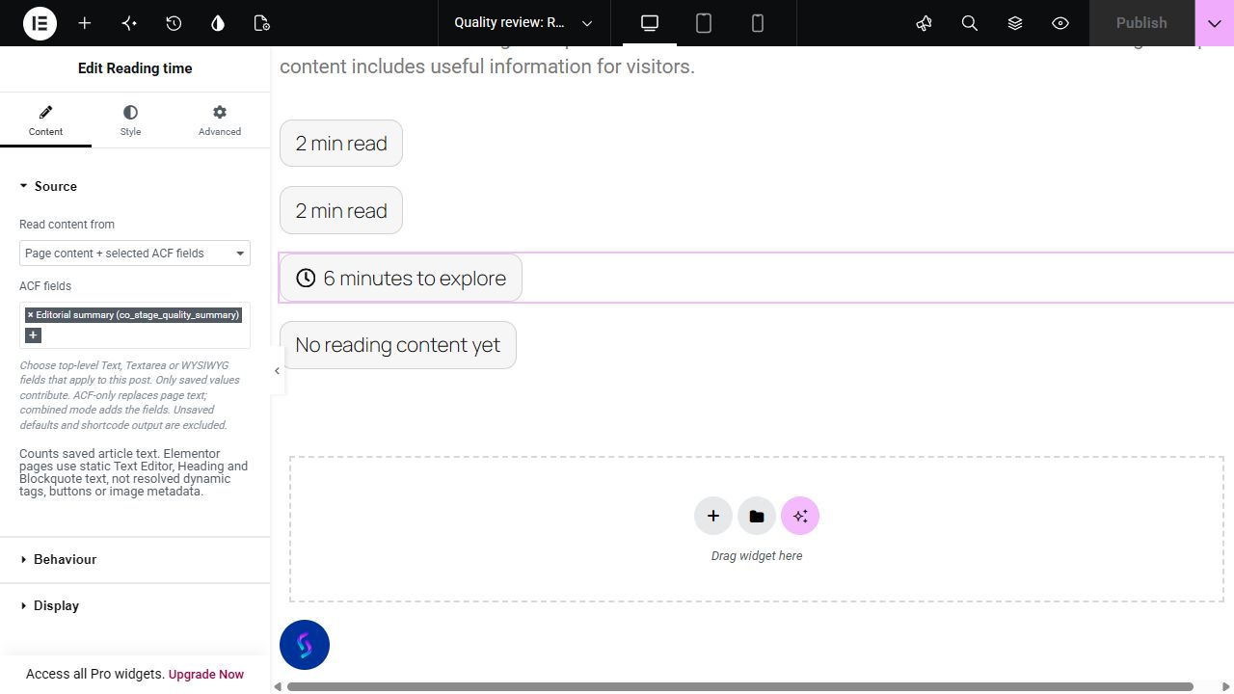
Task: Collapse the Source section
Action: pos(135,186)
